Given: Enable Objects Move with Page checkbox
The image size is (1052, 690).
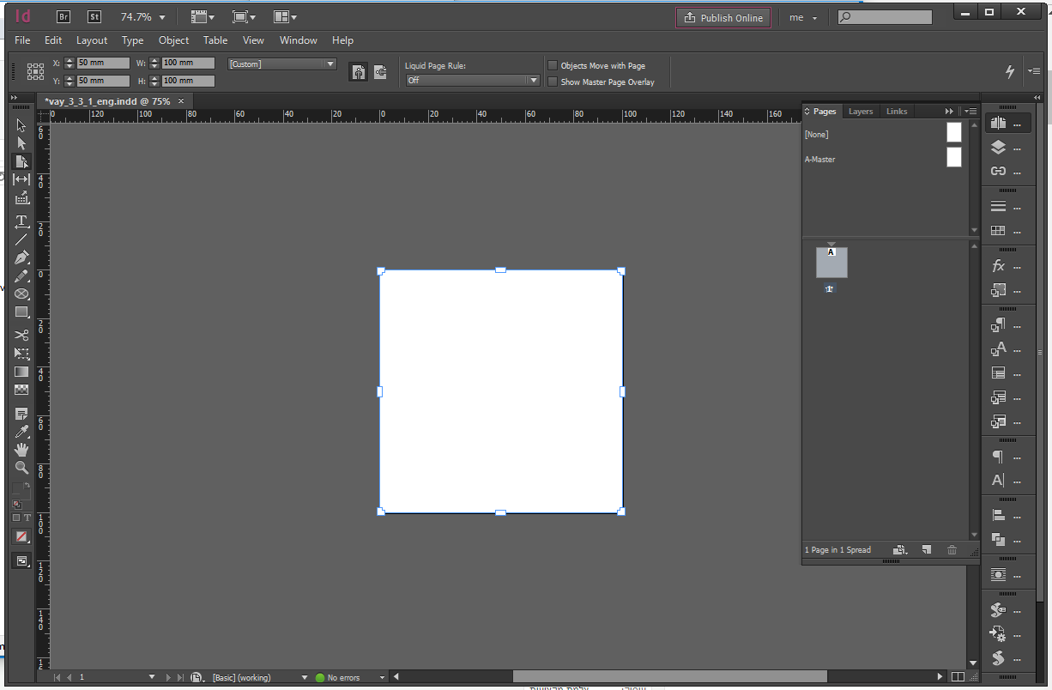Looking at the screenshot, I should [553, 65].
